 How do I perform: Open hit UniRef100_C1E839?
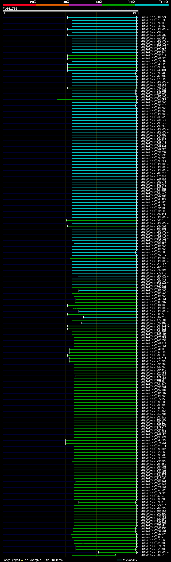point(153,20)
